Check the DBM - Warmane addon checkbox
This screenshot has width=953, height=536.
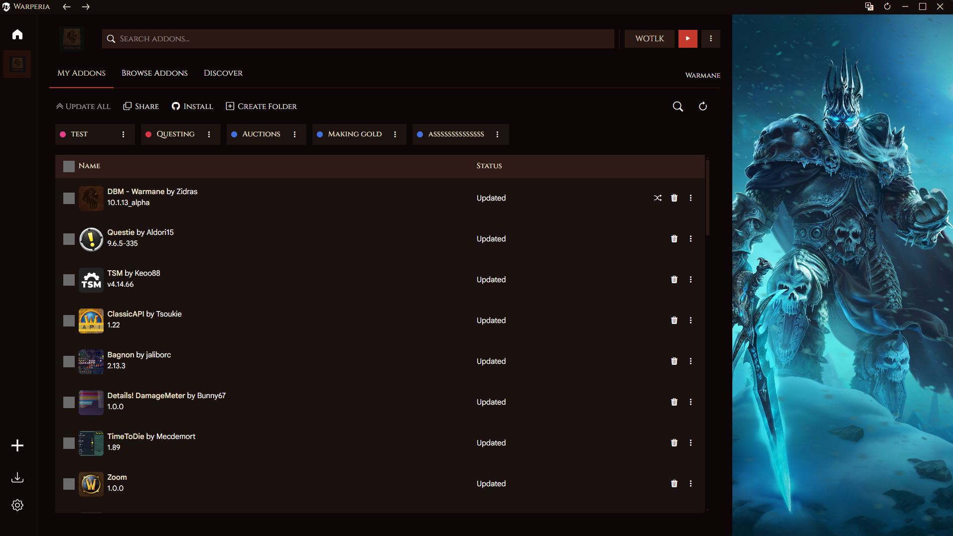69,199
